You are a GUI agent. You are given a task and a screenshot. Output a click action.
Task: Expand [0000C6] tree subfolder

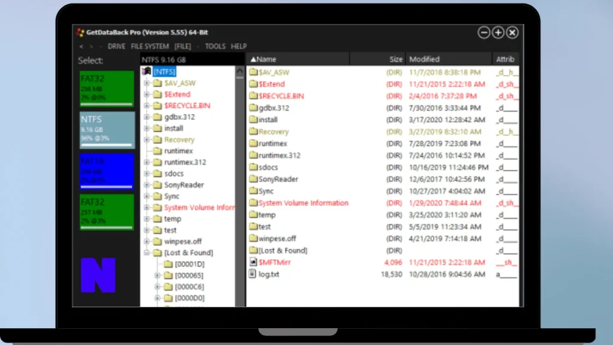click(157, 287)
